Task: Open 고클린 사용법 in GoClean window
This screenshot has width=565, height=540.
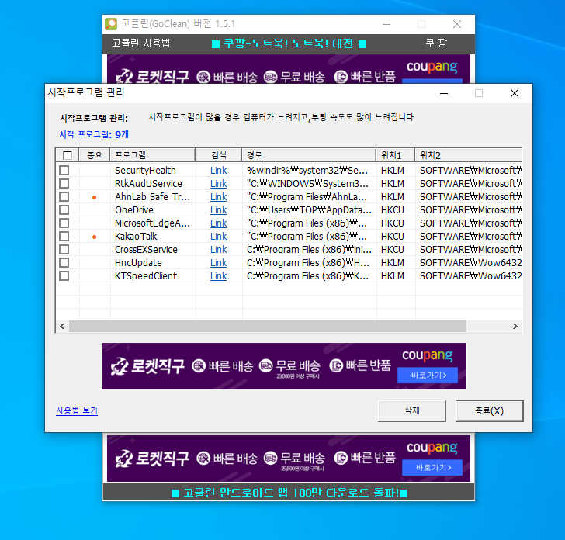Action: [141, 43]
